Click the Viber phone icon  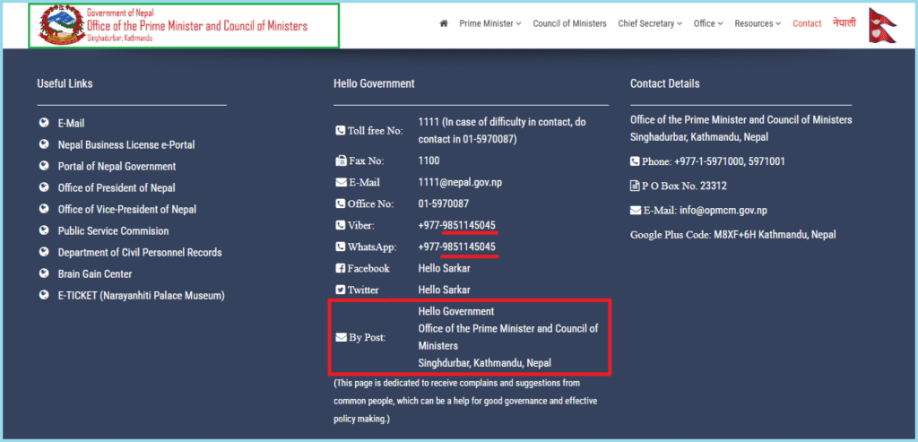tap(340, 226)
